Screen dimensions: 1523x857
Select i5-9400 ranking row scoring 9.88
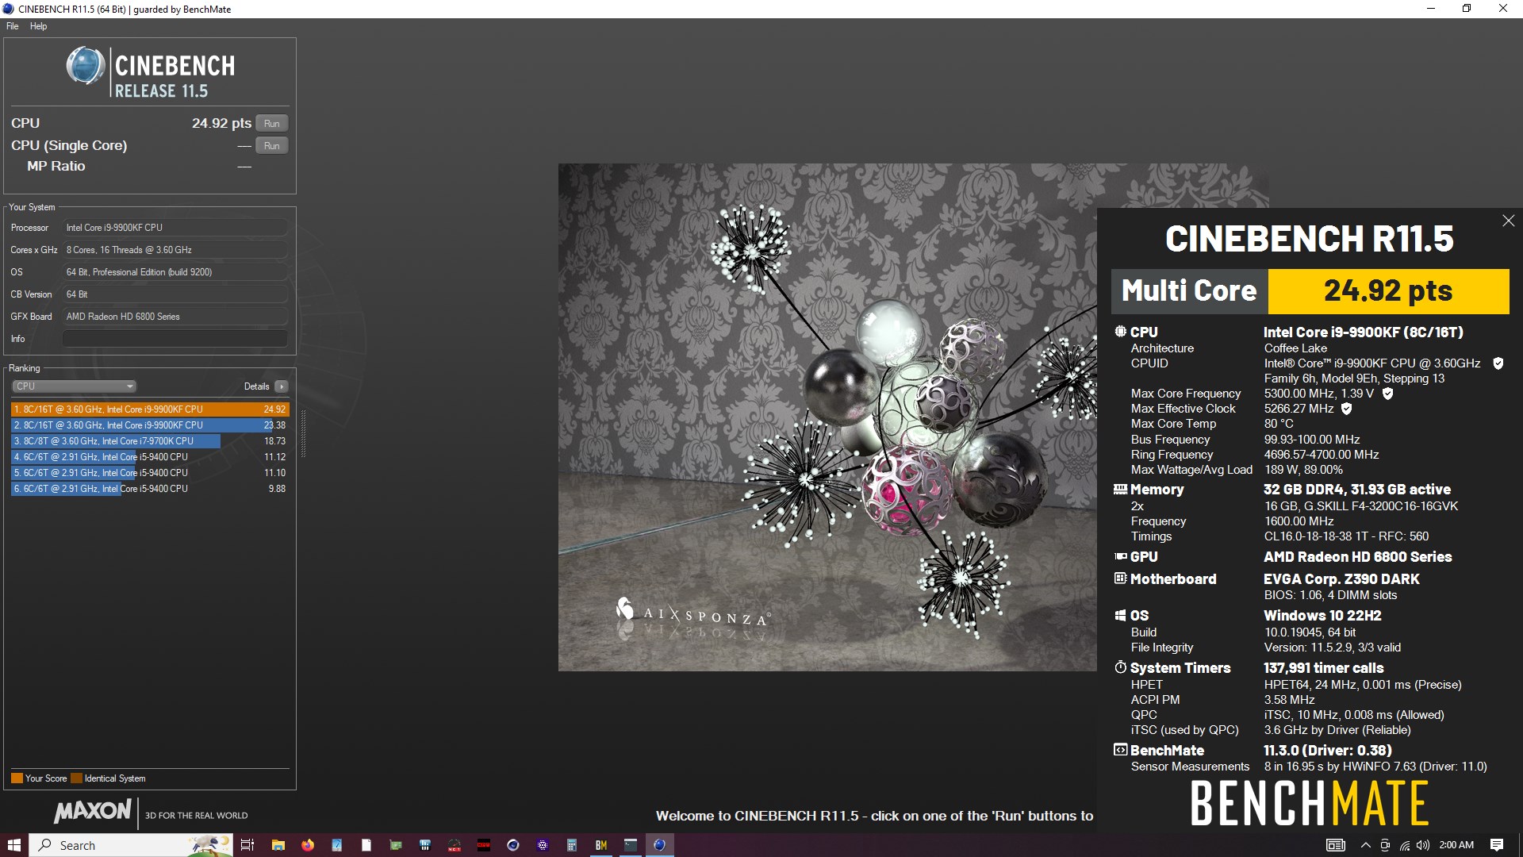tap(150, 489)
